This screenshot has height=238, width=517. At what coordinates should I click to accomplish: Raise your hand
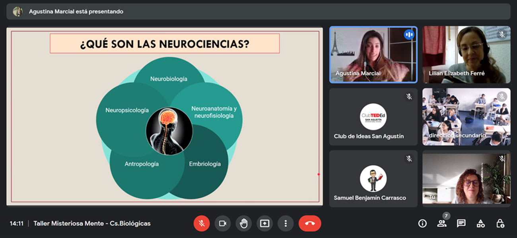pyautogui.click(x=243, y=223)
